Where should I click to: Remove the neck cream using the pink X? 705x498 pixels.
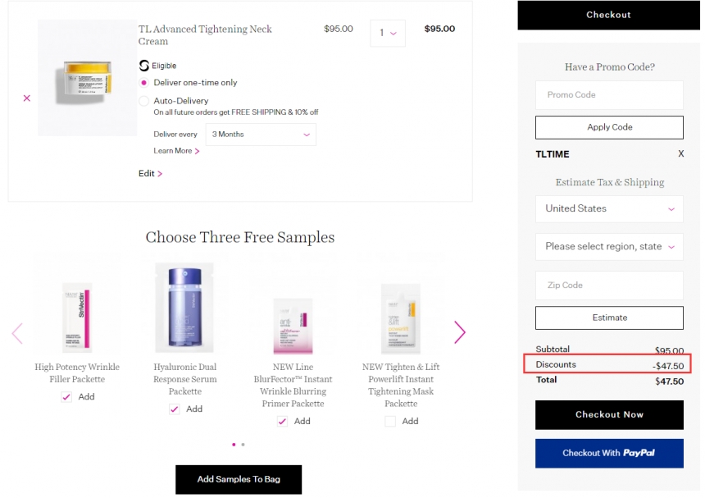pyautogui.click(x=26, y=98)
